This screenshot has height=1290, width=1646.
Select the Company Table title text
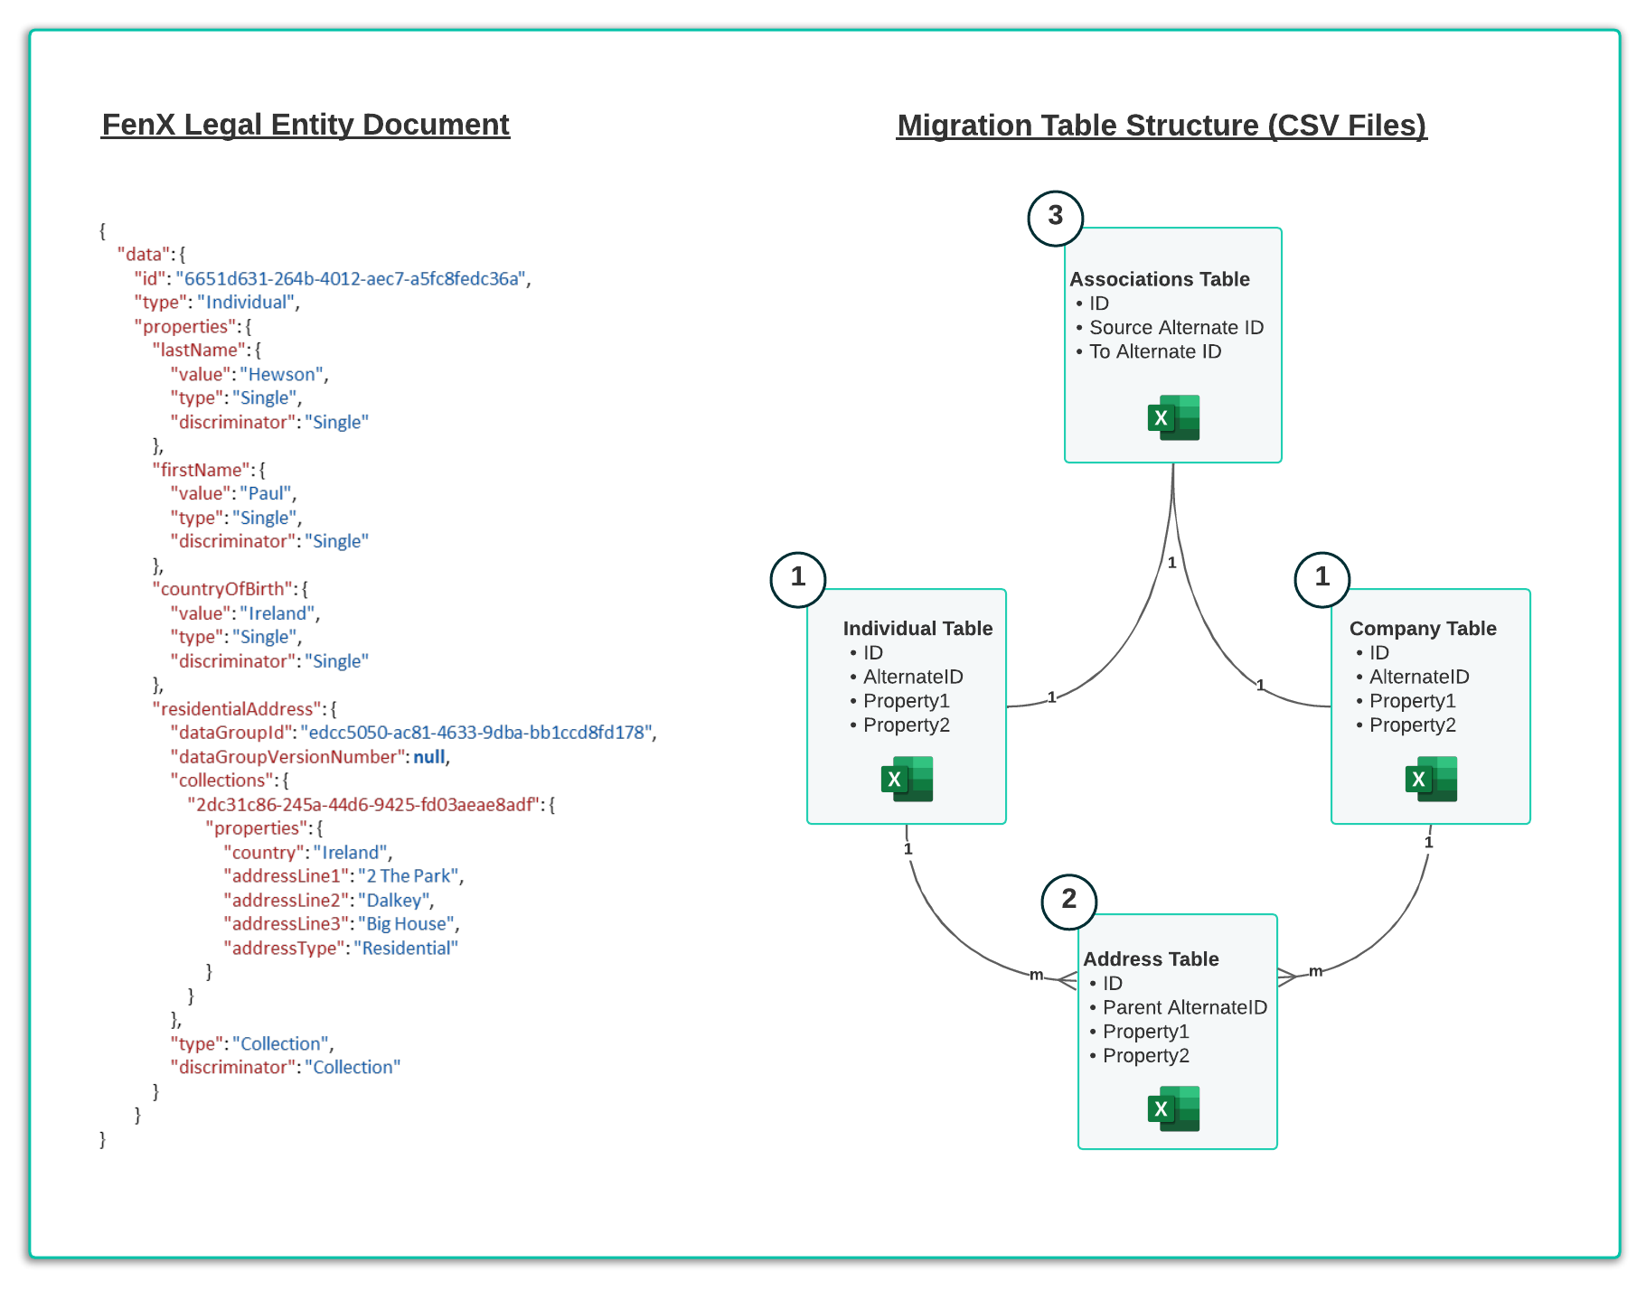1422,629
